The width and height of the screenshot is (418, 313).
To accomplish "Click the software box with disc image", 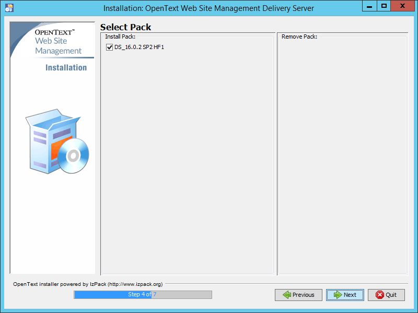I will point(57,141).
